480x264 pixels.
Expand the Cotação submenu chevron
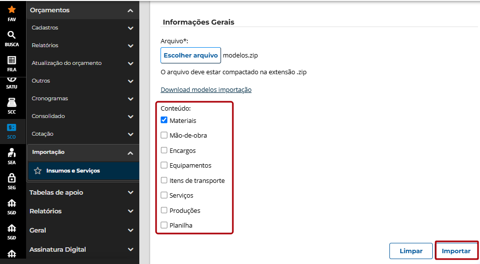click(130, 134)
